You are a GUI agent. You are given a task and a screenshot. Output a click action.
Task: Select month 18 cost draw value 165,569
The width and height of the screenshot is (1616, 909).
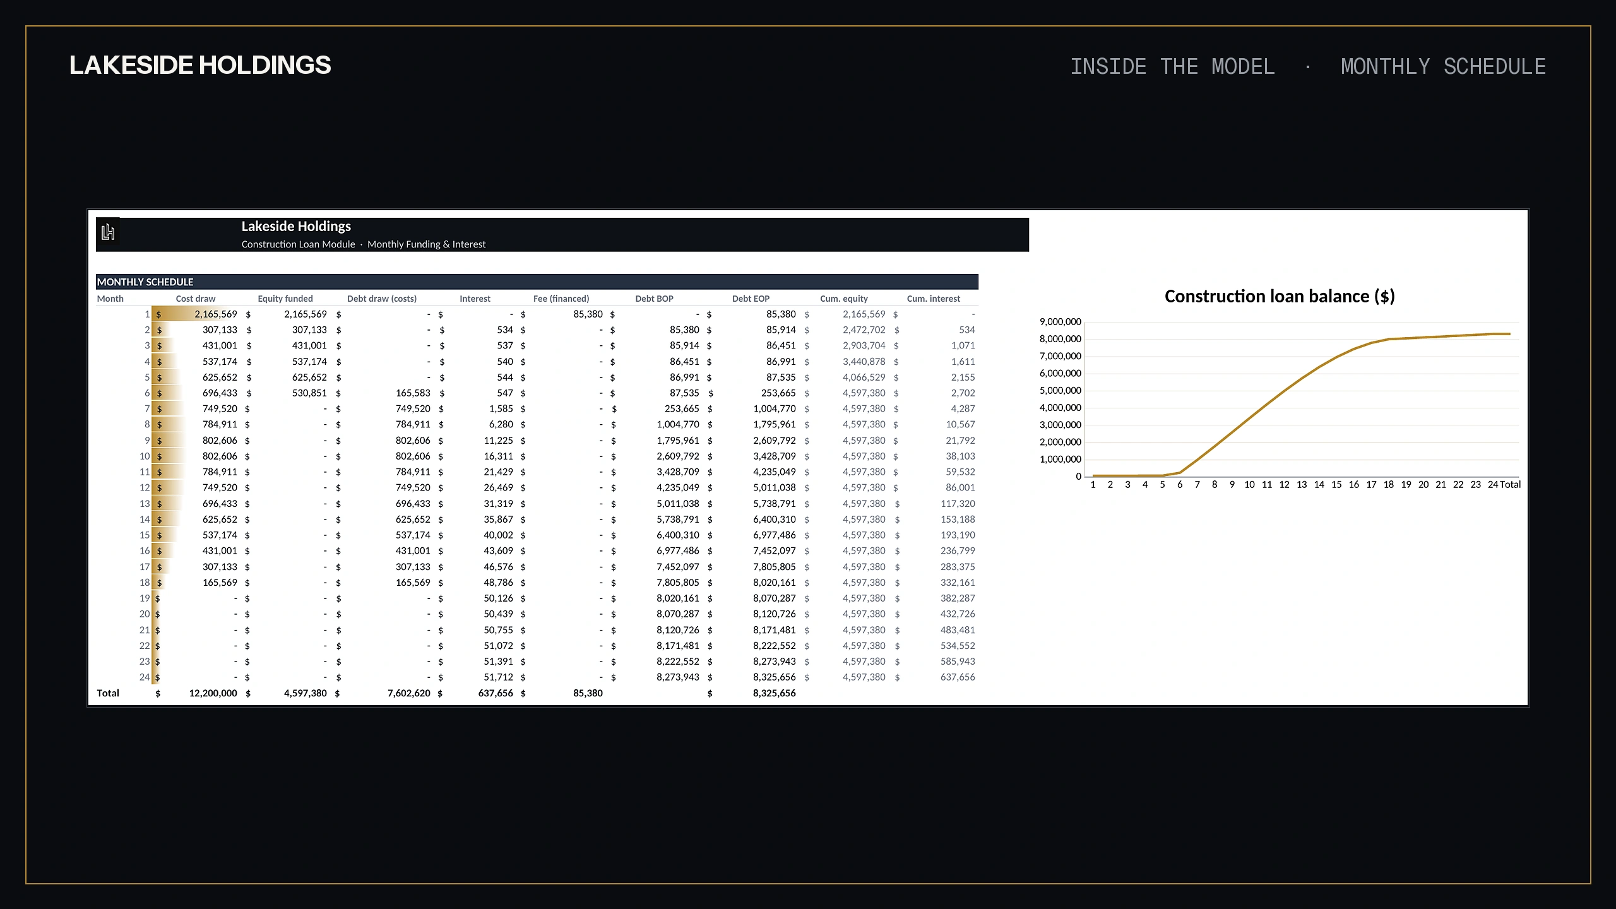click(220, 583)
